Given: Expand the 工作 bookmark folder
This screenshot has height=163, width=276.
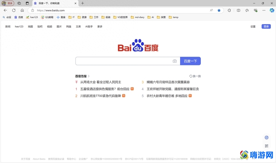Looking at the screenshot, I should (x=94, y=17).
